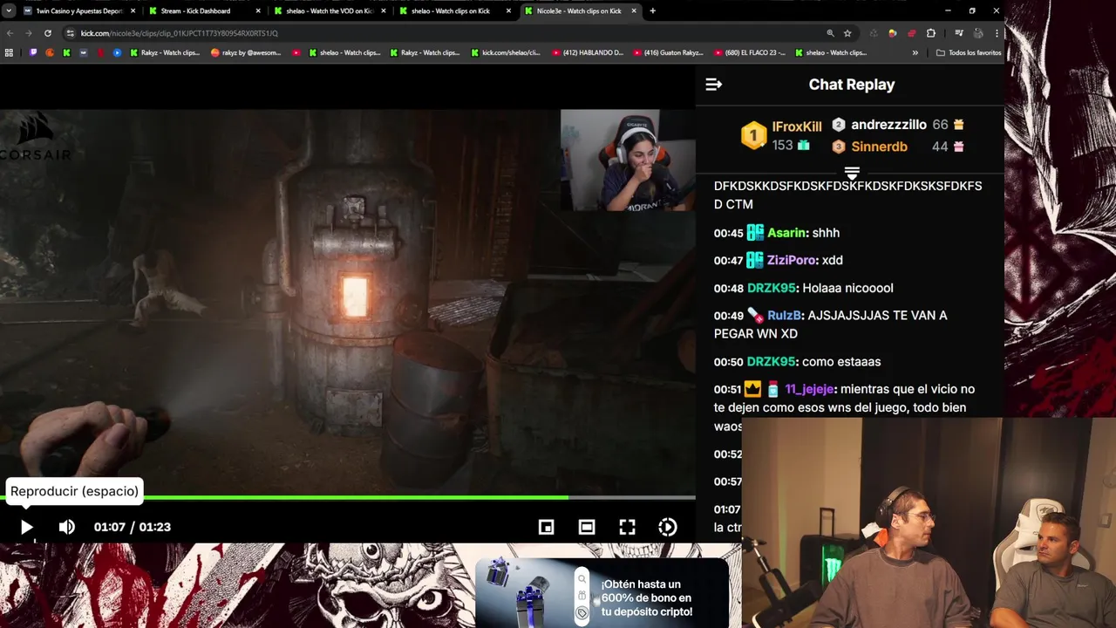Switch to 'Stream - Kick Dashboard' tab
The height and width of the screenshot is (628, 1116).
pos(203,10)
